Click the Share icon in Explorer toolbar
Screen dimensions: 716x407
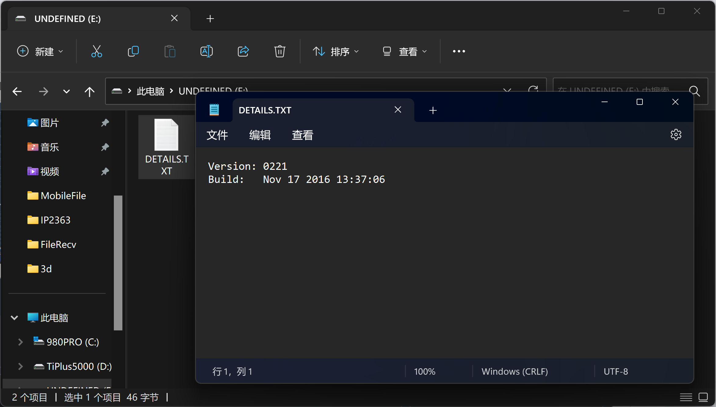243,51
